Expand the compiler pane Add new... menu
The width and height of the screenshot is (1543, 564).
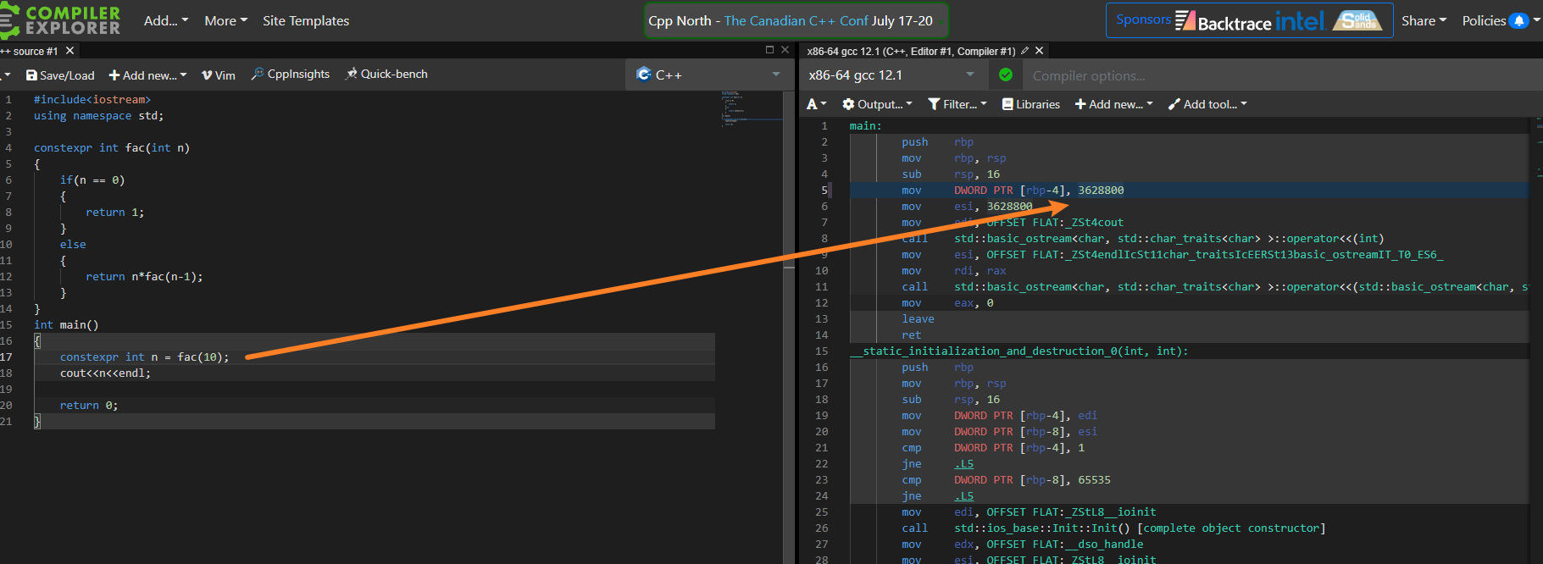pos(1114,104)
